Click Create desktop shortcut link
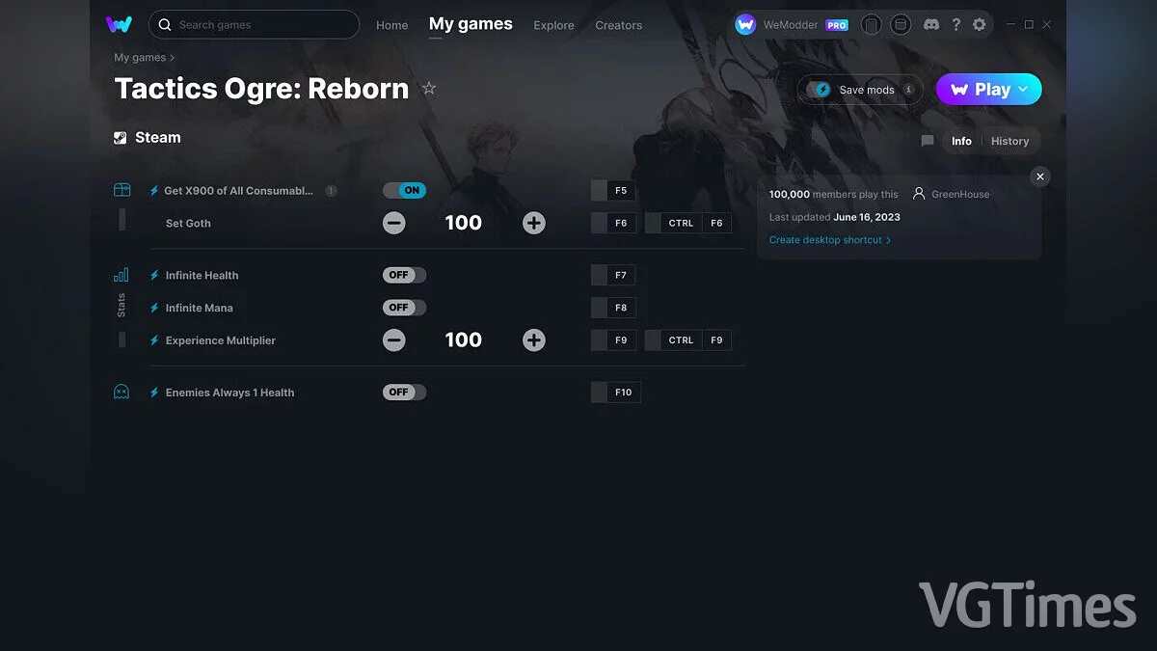Screen dimensions: 1157x651 pyautogui.click(x=830, y=240)
